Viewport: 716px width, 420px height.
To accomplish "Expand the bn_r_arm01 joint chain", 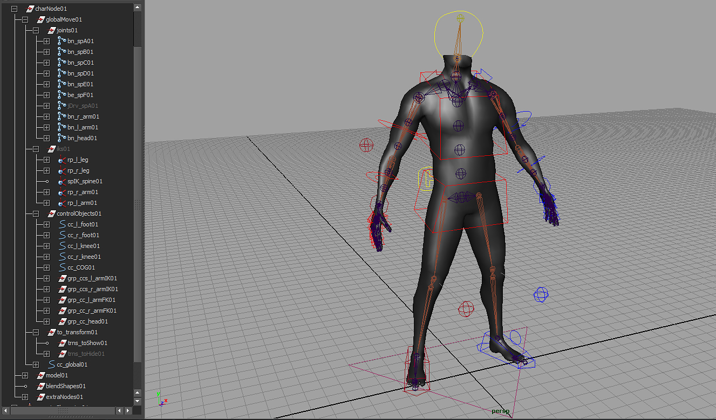I will point(46,116).
